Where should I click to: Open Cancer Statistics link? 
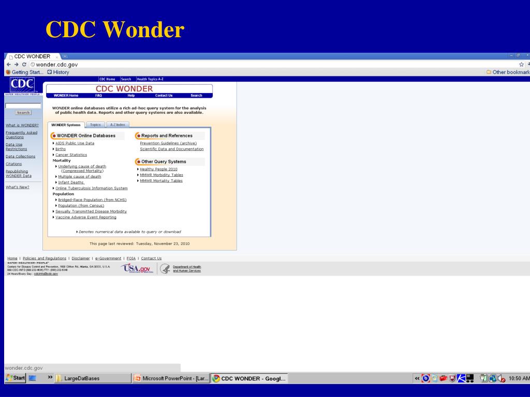coord(71,155)
